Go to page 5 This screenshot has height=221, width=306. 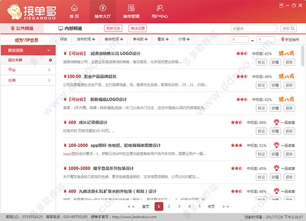click(199, 206)
